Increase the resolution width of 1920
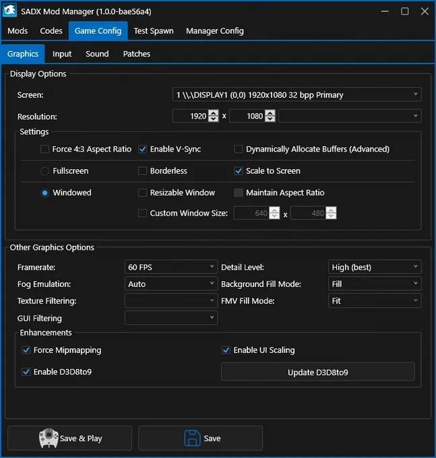Image resolution: width=436 pixels, height=458 pixels. pos(214,113)
